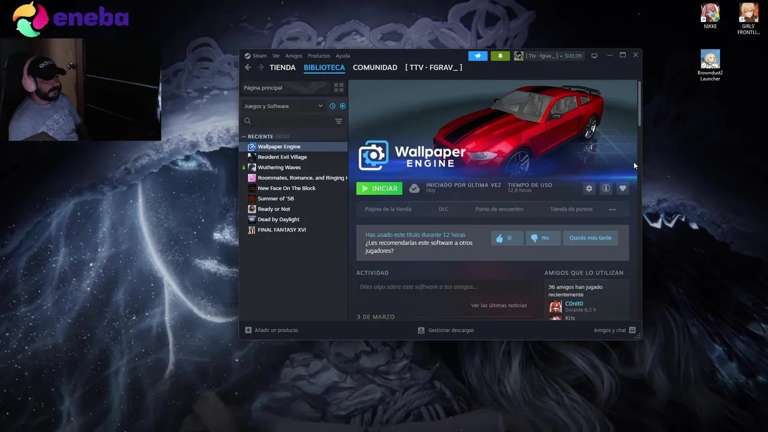This screenshot has height=432, width=768.
Task: Expand Juegos y Software dropdown
Action: coord(283,106)
